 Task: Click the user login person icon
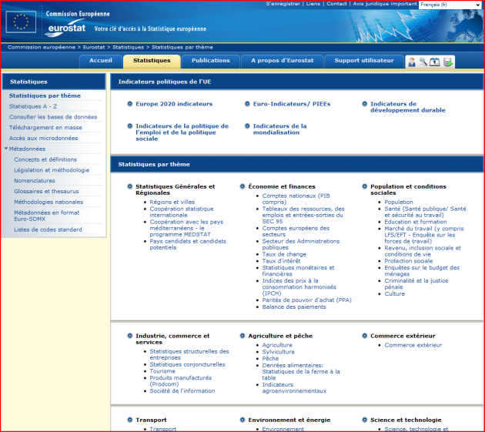[x=412, y=62]
